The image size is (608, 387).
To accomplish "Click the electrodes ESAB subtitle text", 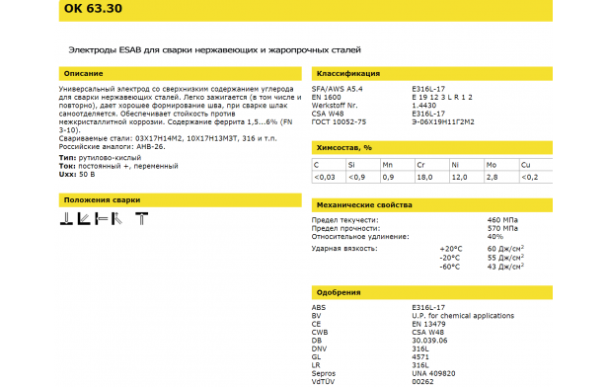I will pos(215,50).
